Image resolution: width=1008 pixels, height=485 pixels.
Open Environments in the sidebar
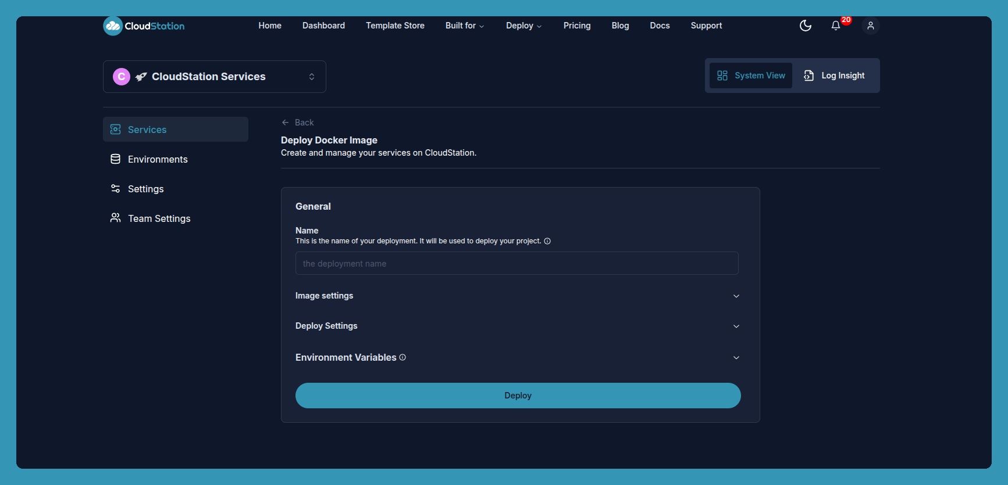pyautogui.click(x=176, y=159)
